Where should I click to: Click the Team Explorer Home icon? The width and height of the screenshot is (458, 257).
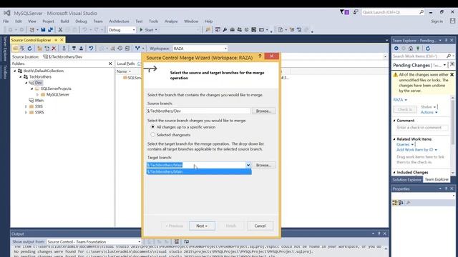pyautogui.click(x=411, y=49)
